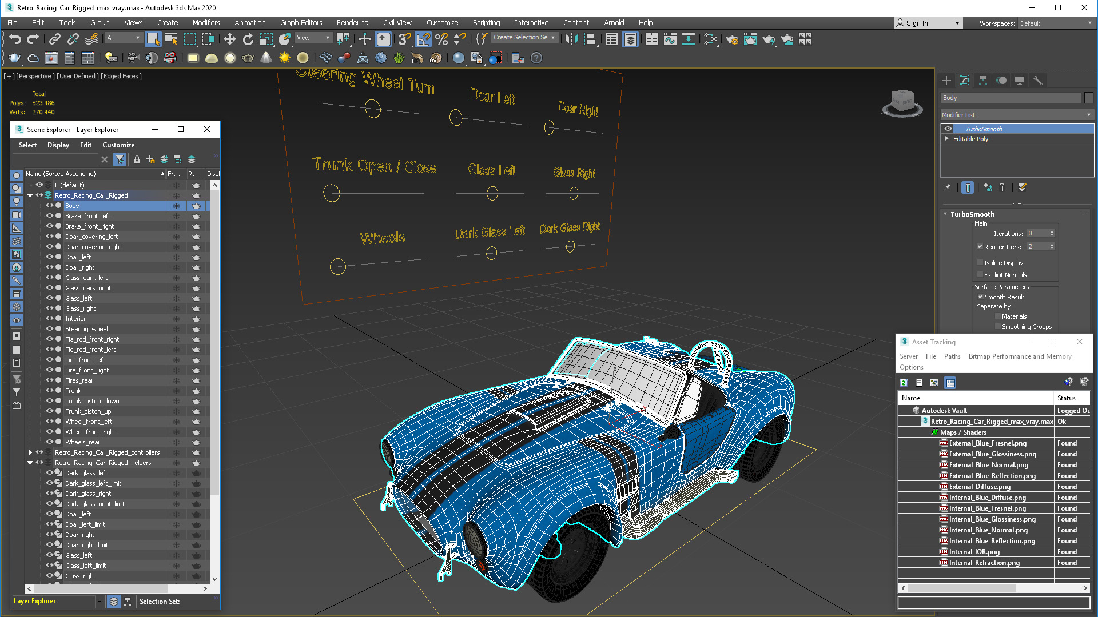Click the help question mark toolbar icon

(536, 58)
